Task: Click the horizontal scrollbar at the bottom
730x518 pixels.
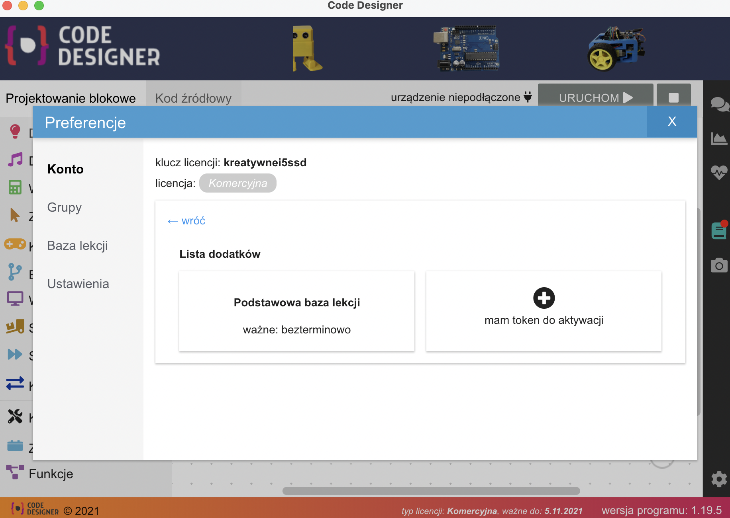Action: click(x=430, y=492)
